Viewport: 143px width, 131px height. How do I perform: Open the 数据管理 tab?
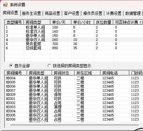133,13
